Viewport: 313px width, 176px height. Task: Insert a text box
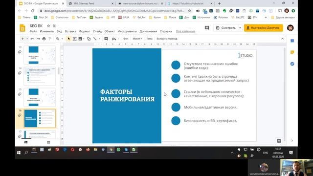74,39
